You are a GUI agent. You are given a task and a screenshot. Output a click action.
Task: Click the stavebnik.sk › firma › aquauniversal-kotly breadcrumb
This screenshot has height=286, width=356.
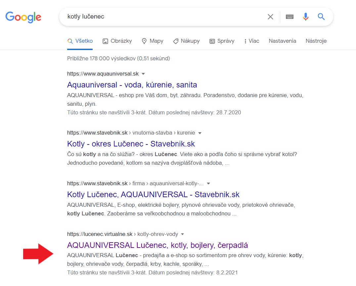click(x=135, y=184)
